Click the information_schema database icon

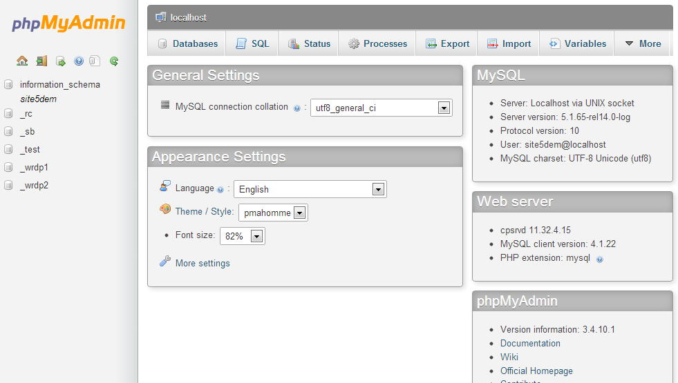8,84
